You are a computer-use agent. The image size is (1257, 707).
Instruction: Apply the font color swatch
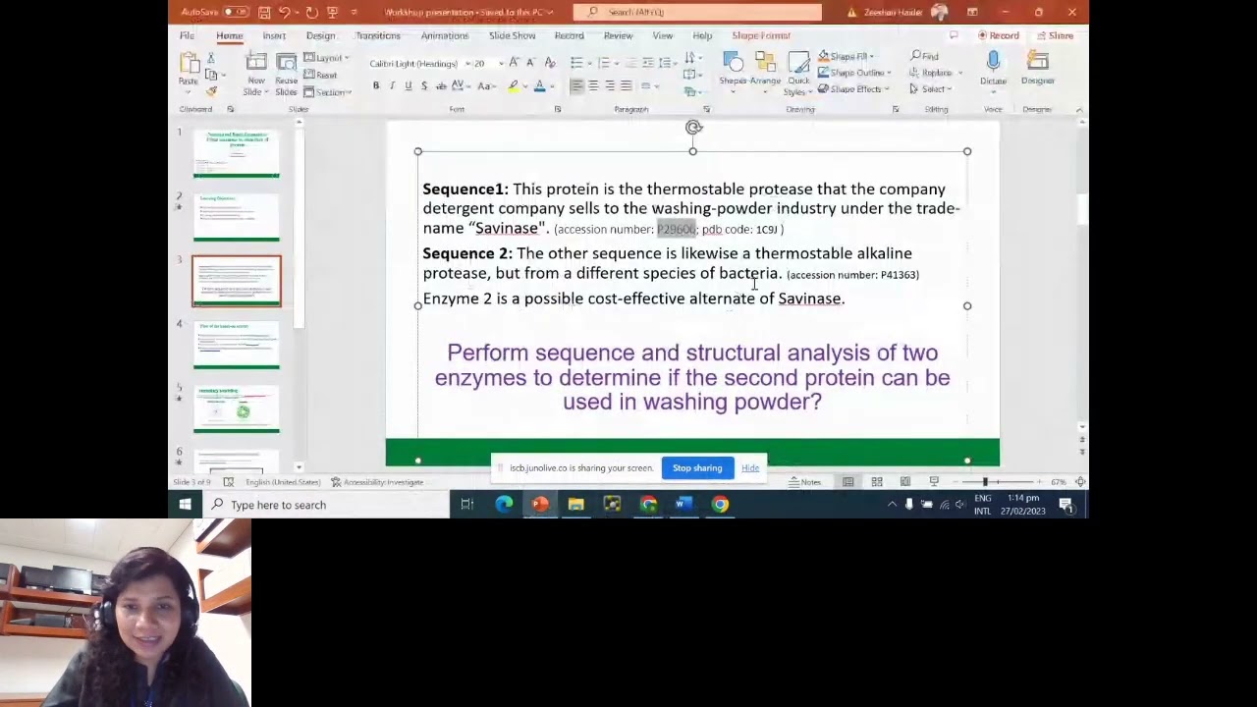click(x=539, y=86)
